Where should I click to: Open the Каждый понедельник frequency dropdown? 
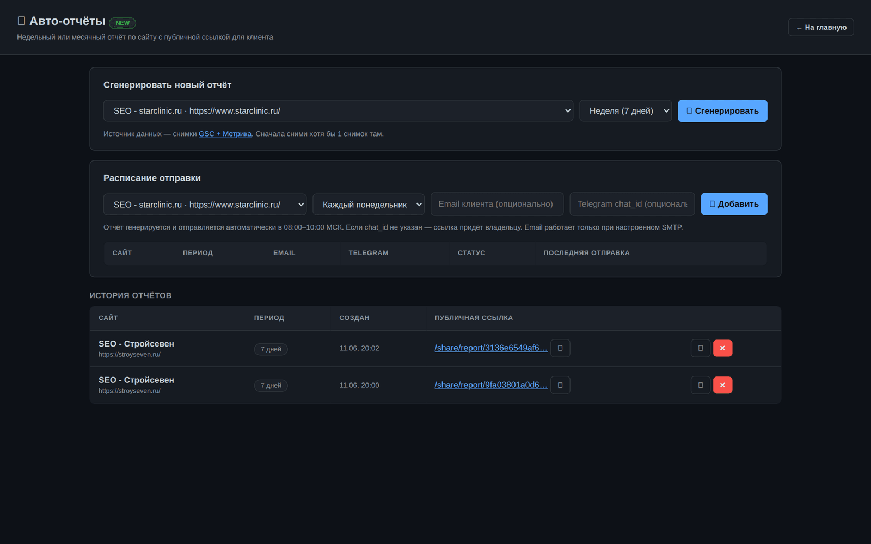coord(369,205)
